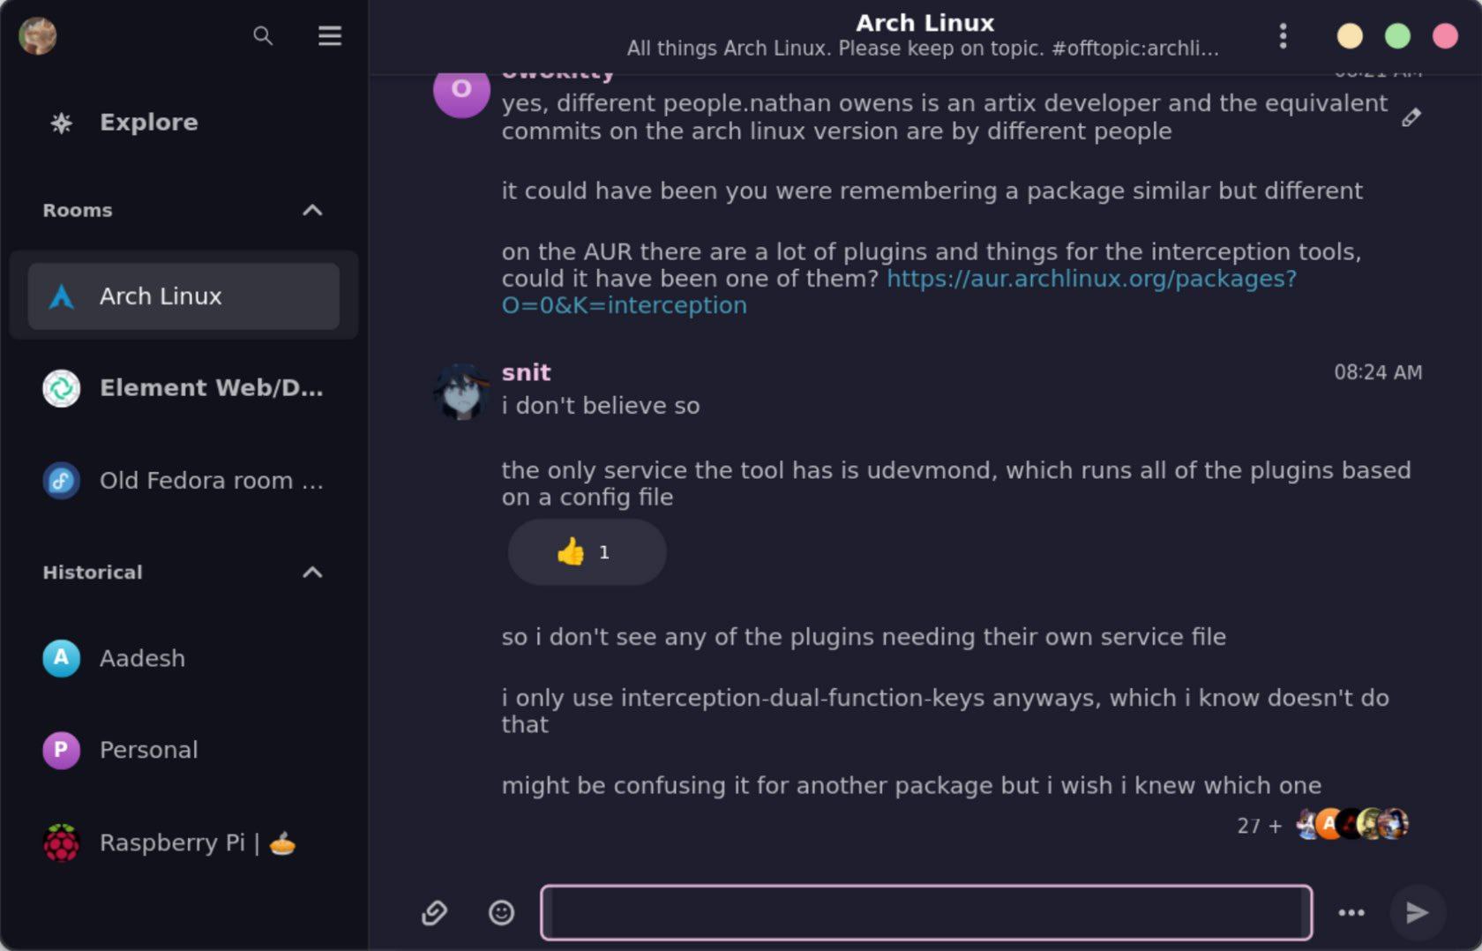Open the AUR interception packages link
Image resolution: width=1482 pixels, height=951 pixels.
900,292
